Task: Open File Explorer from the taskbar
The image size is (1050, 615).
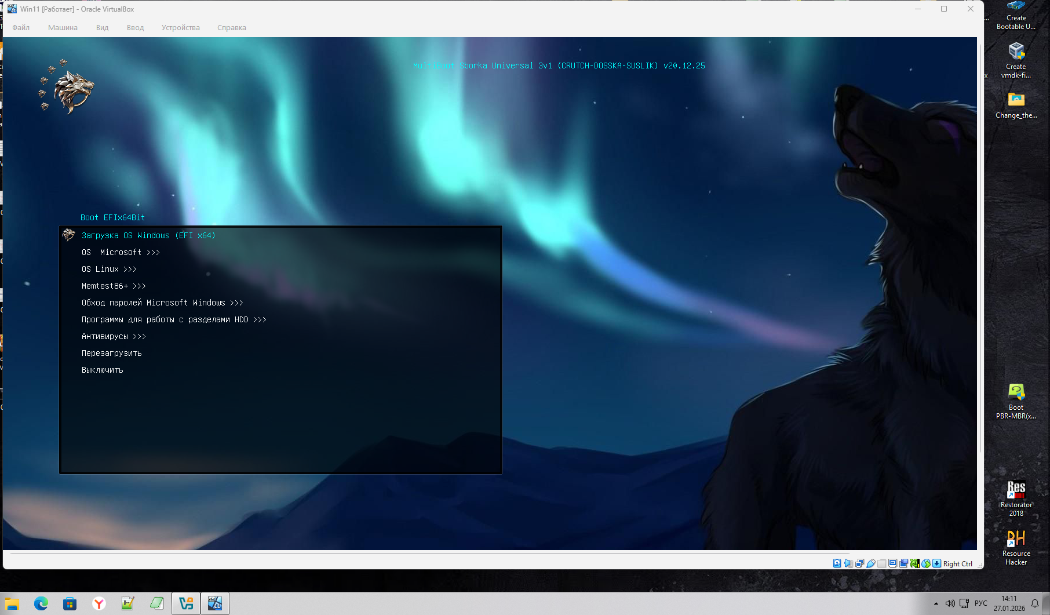Action: click(12, 603)
